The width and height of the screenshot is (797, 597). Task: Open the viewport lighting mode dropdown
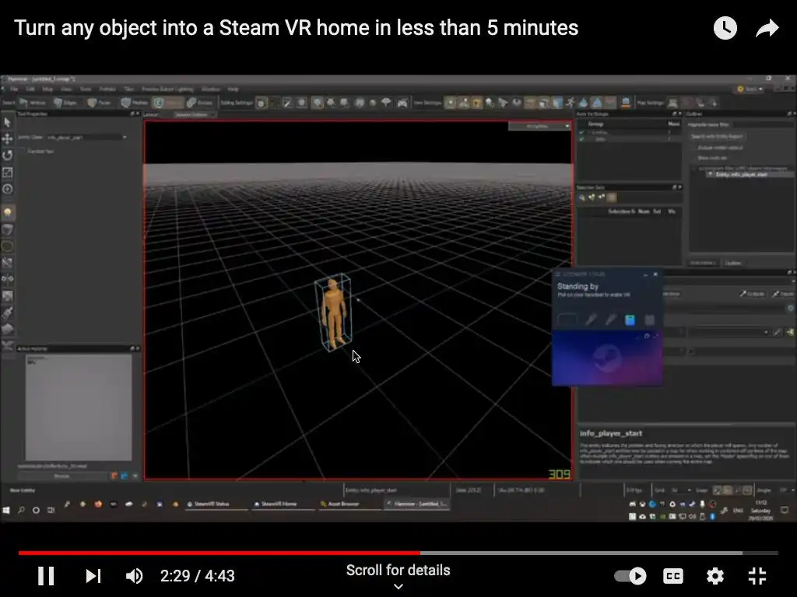pos(539,127)
